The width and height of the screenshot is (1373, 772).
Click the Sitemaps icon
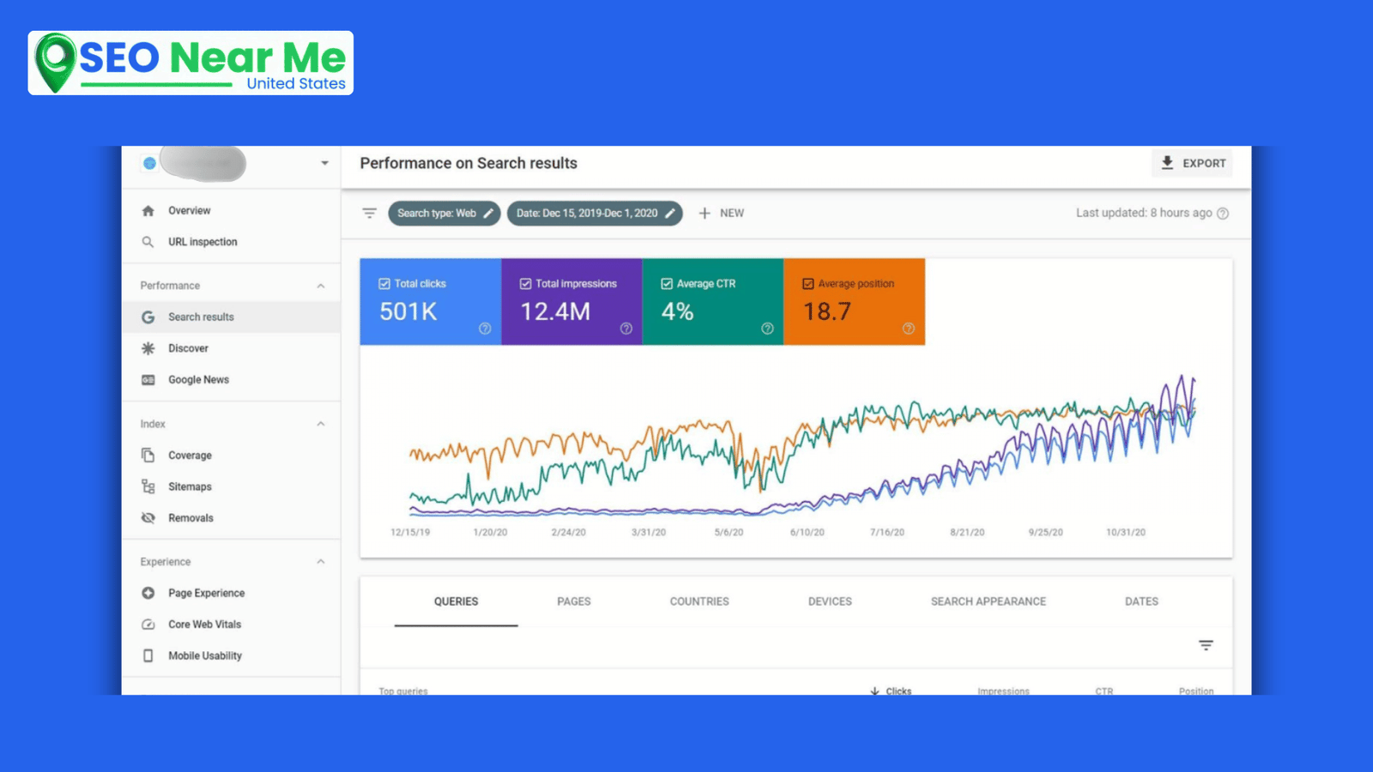pos(148,486)
